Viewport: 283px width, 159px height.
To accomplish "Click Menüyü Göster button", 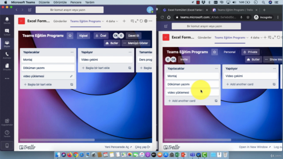I will [x=136, y=43].
